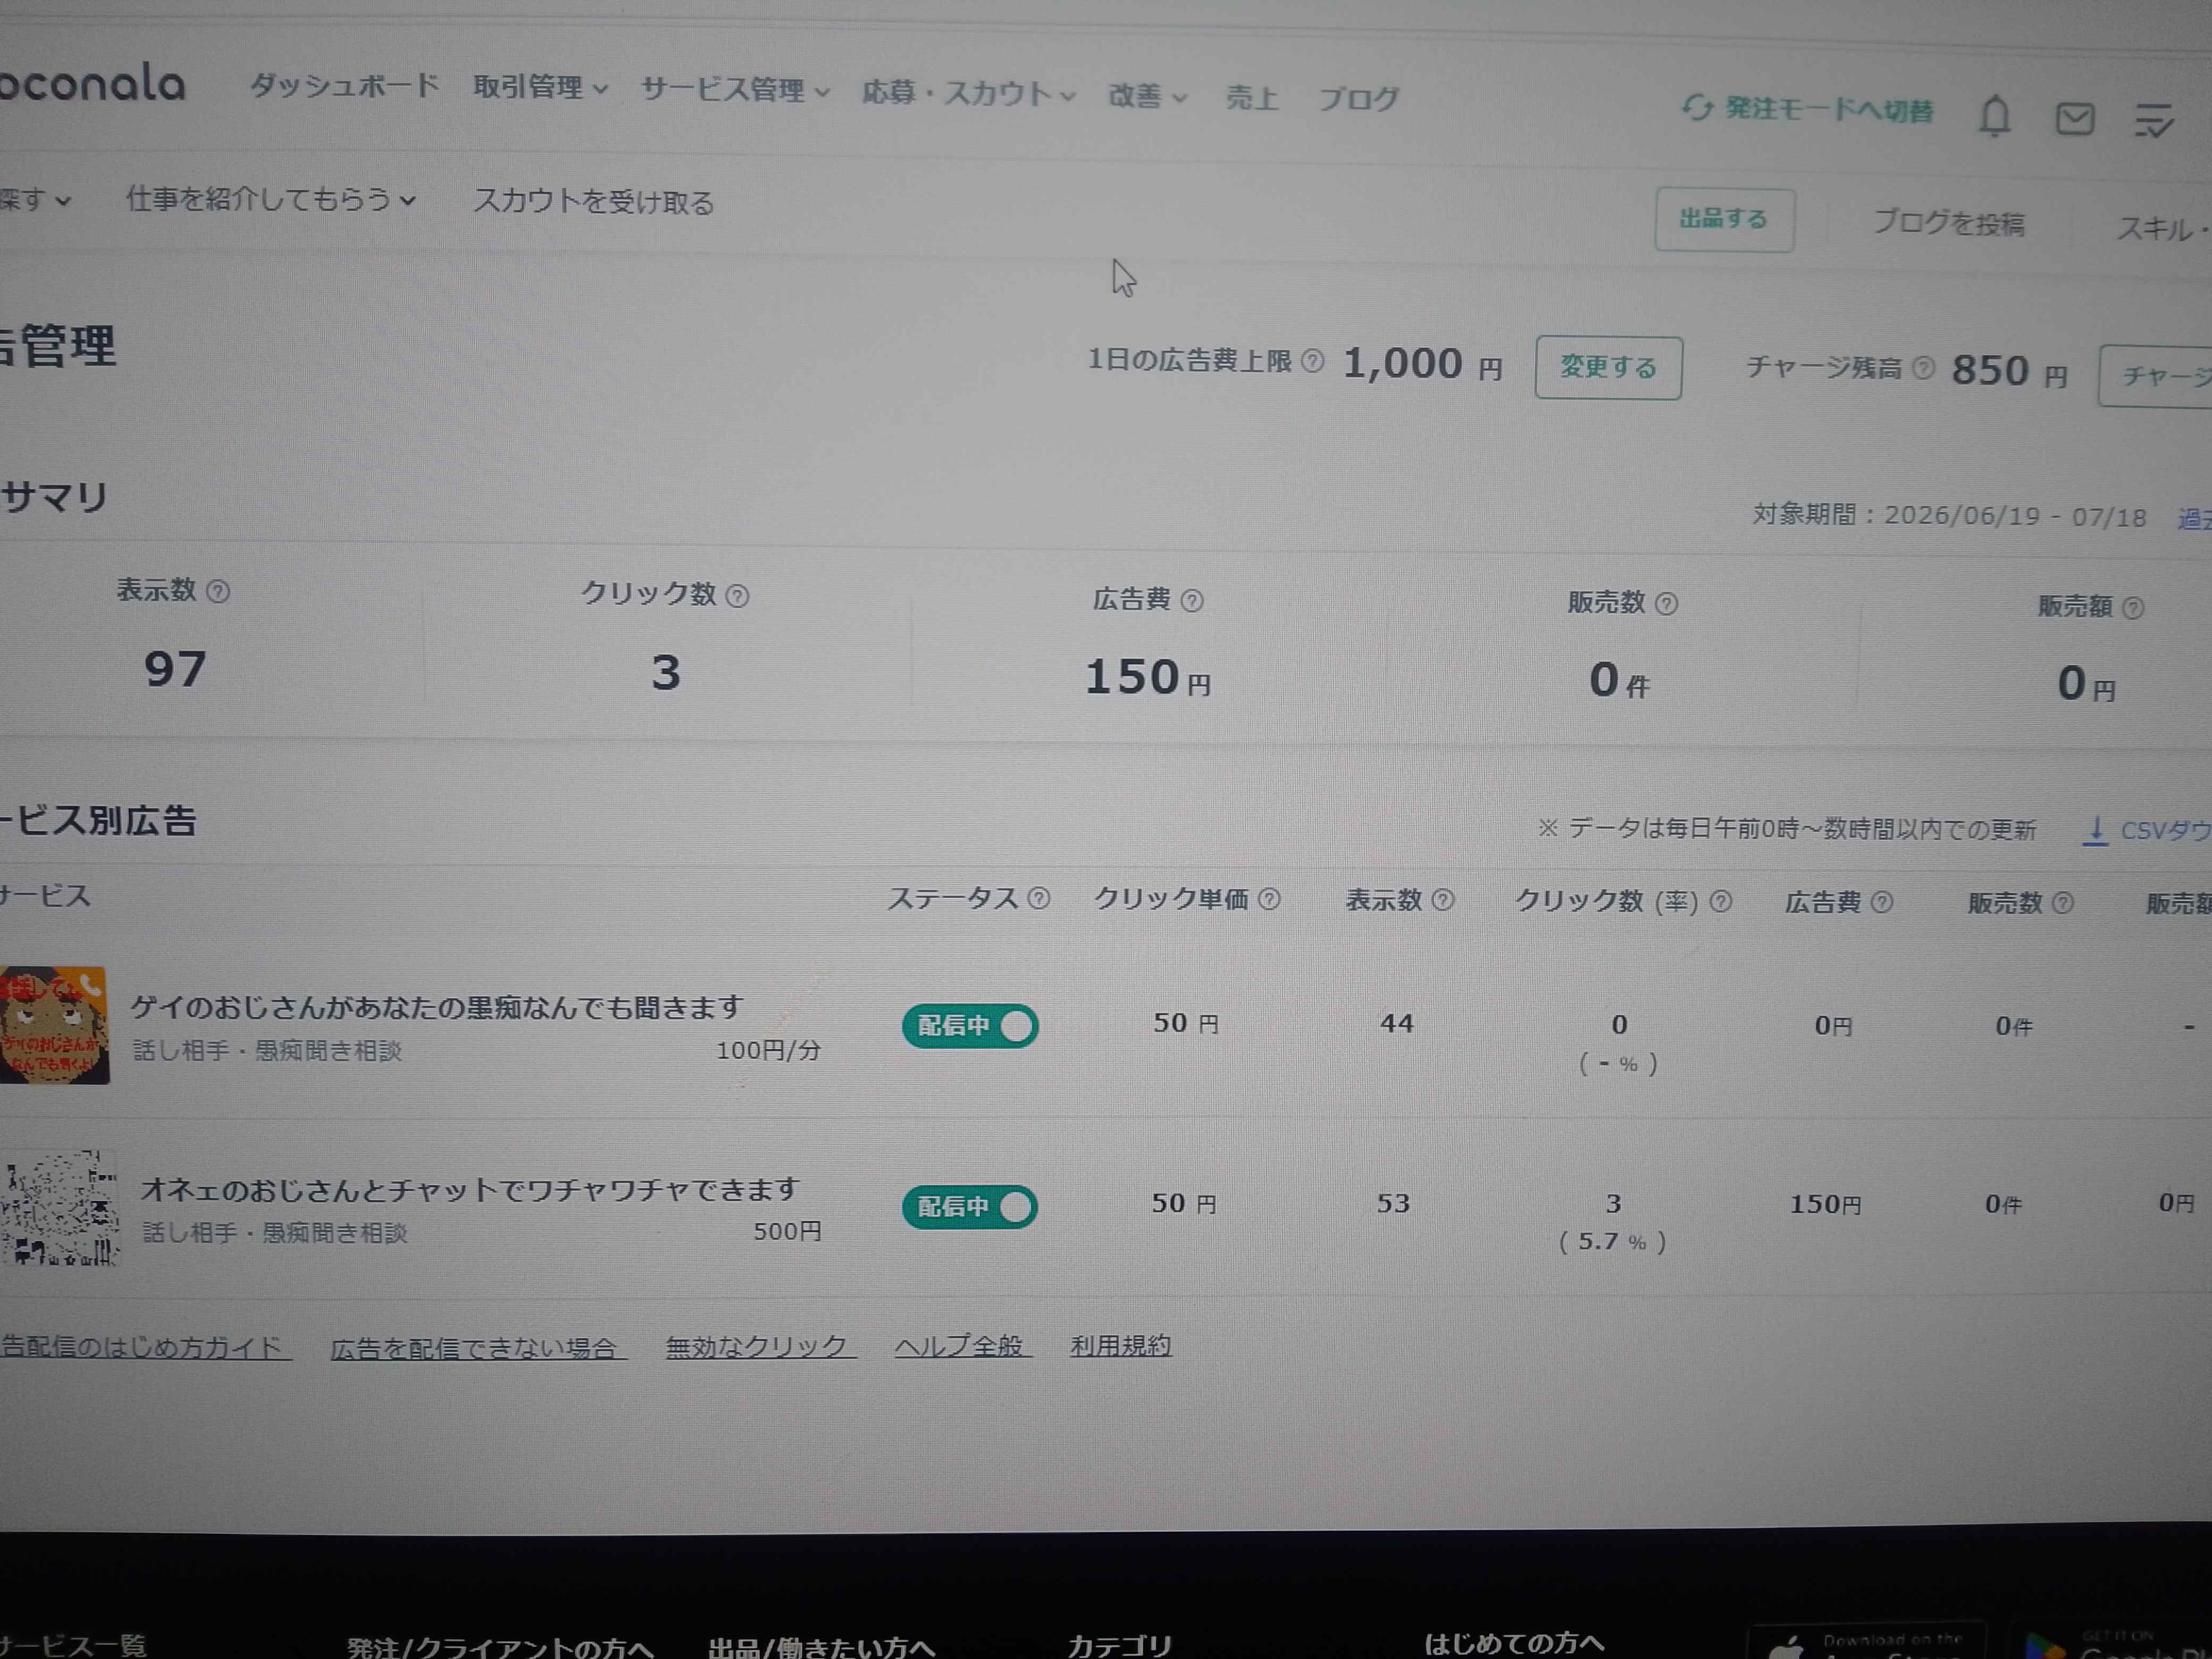
Task: Click the help icon beside ステータス column
Action: pyautogui.click(x=1039, y=898)
